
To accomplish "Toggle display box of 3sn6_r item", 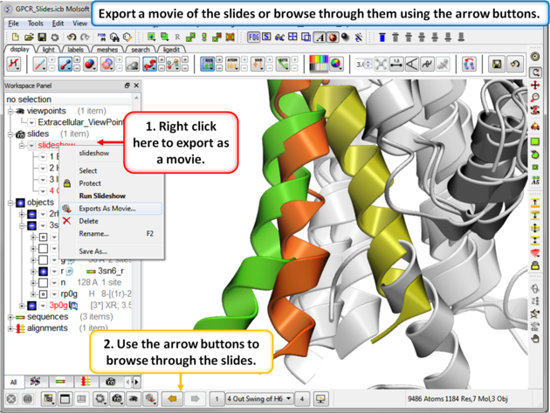I will (44, 272).
